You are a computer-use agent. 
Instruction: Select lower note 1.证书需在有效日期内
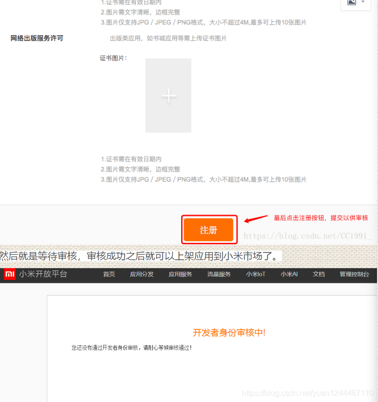[x=131, y=159]
